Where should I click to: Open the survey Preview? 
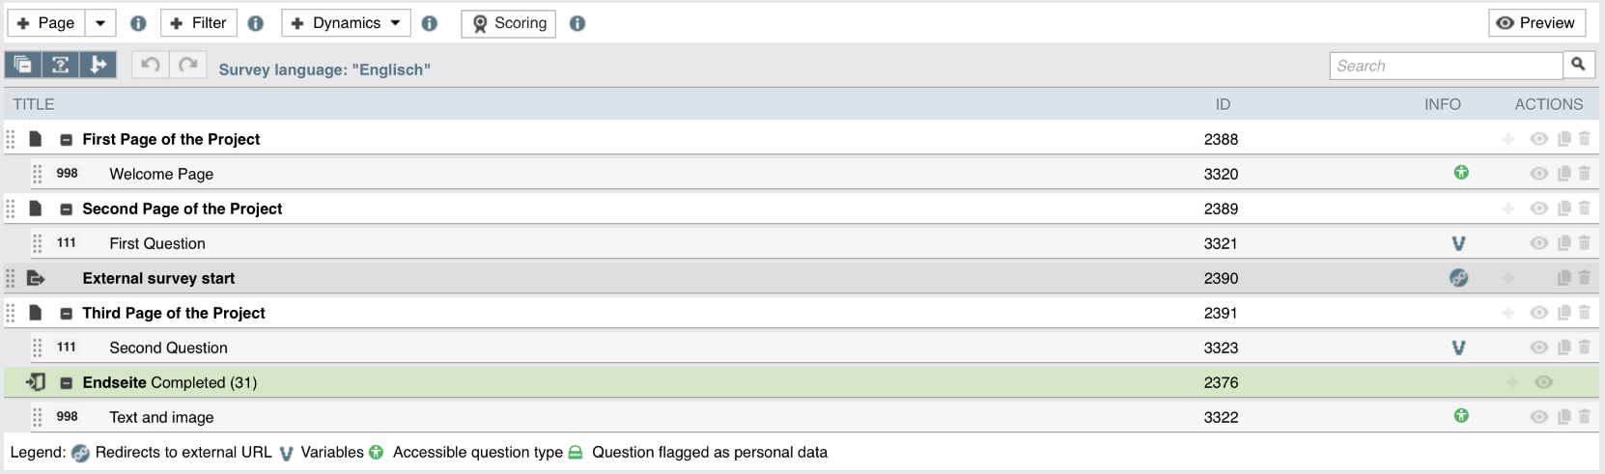pos(1536,23)
